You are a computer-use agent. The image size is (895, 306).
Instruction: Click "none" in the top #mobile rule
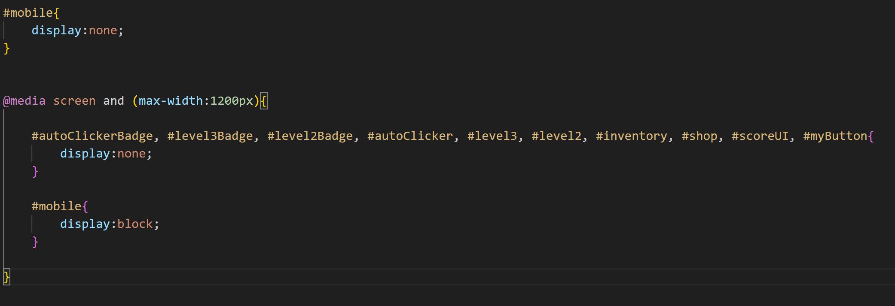(103, 30)
